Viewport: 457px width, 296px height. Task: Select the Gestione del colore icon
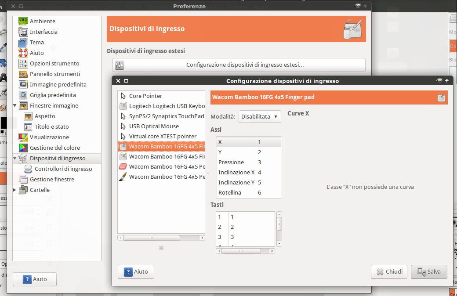[x=23, y=148]
